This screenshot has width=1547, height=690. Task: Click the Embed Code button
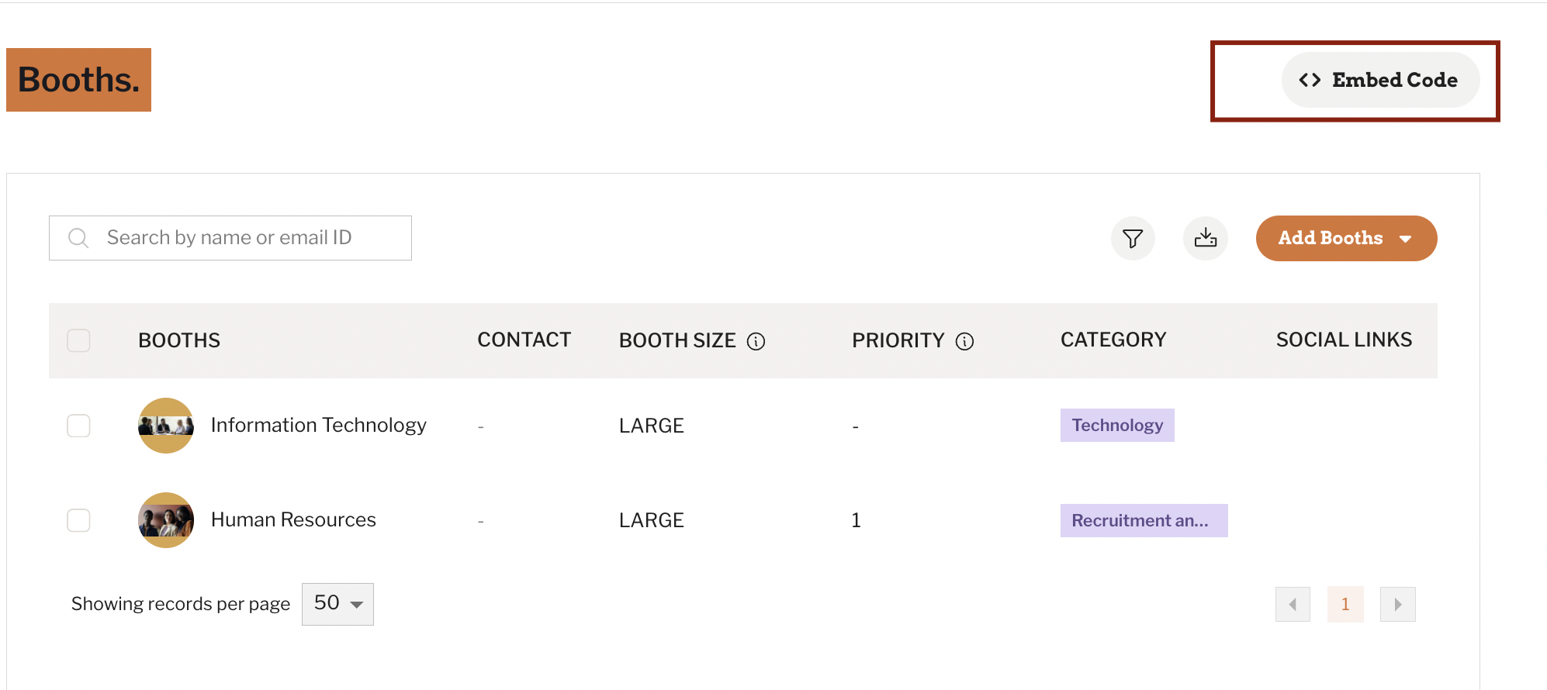tap(1380, 80)
